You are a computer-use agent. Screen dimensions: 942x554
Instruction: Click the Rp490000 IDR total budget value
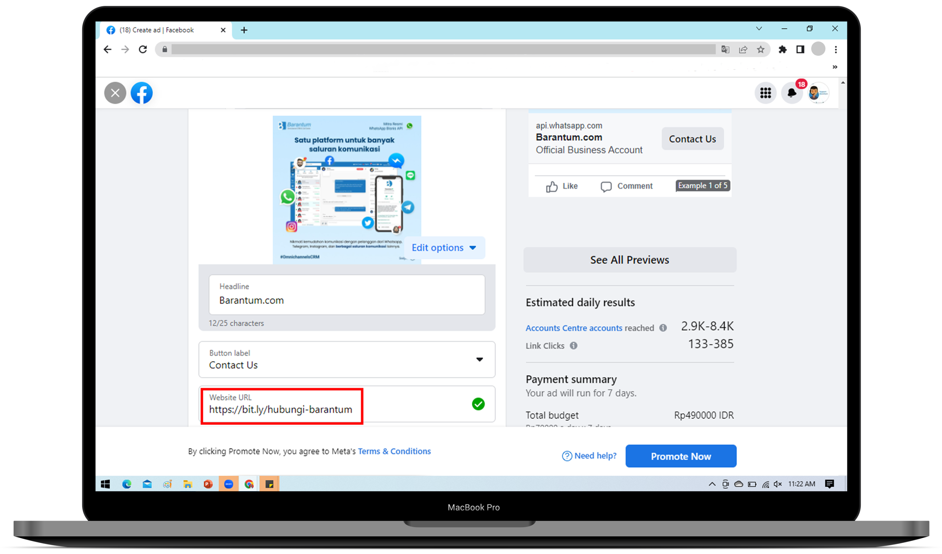point(704,415)
